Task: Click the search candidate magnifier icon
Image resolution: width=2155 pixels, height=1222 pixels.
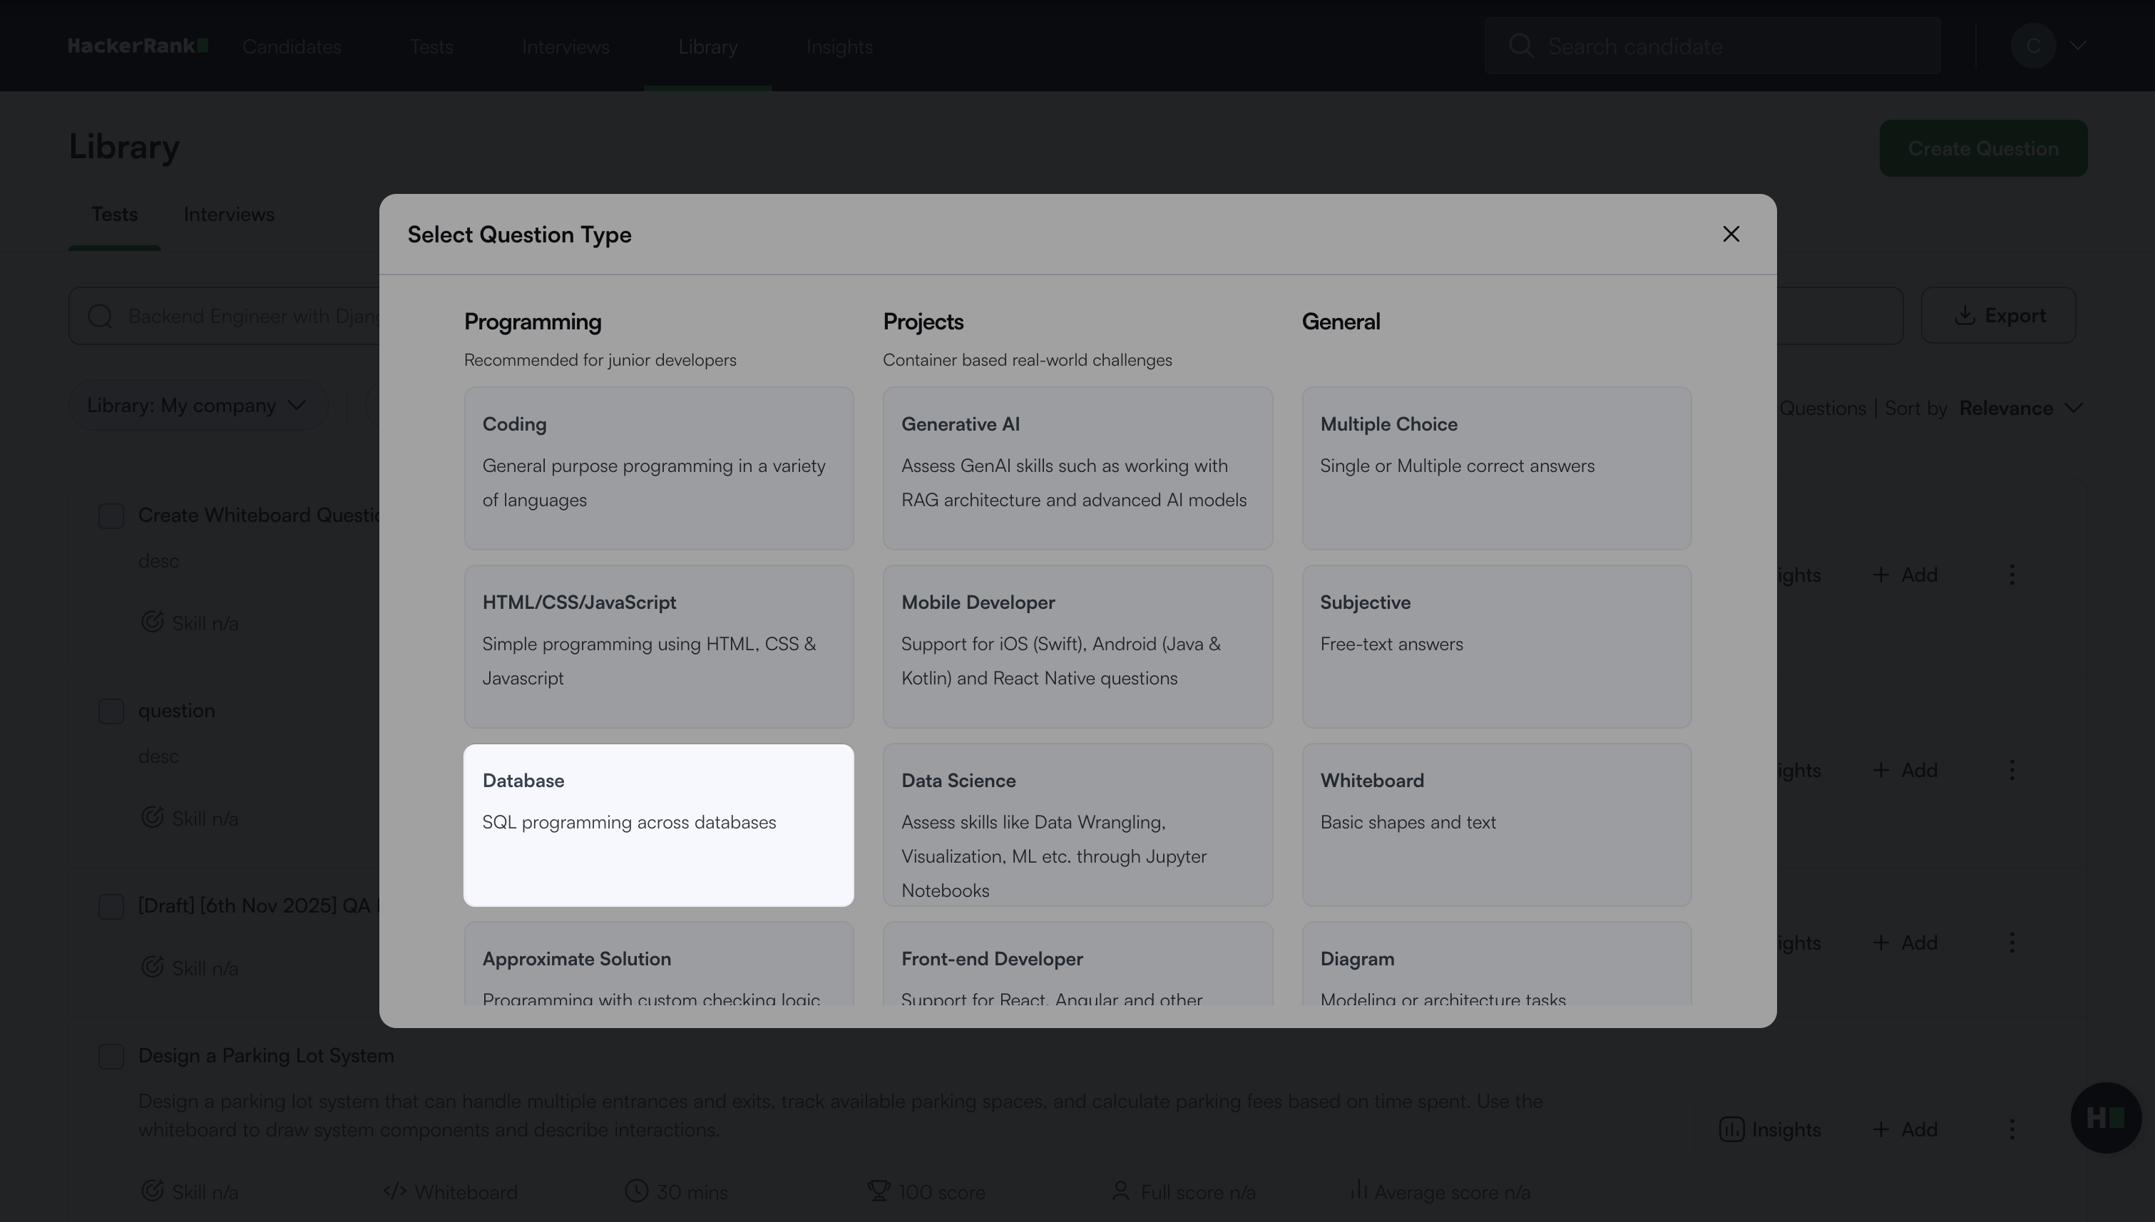Action: 1520,46
